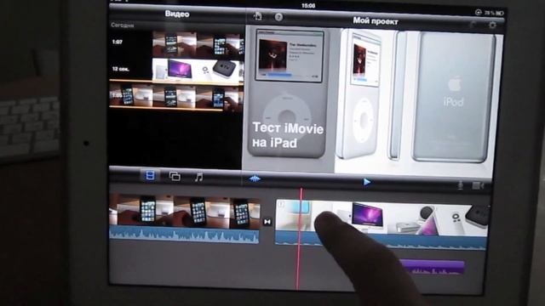Tap 'Тест iMovie на iPad' title in preview
The width and height of the screenshot is (545, 306).
288,135
